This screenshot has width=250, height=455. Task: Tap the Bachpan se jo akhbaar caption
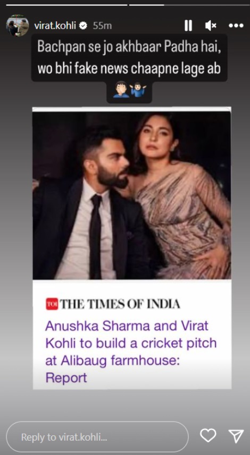[x=129, y=58]
